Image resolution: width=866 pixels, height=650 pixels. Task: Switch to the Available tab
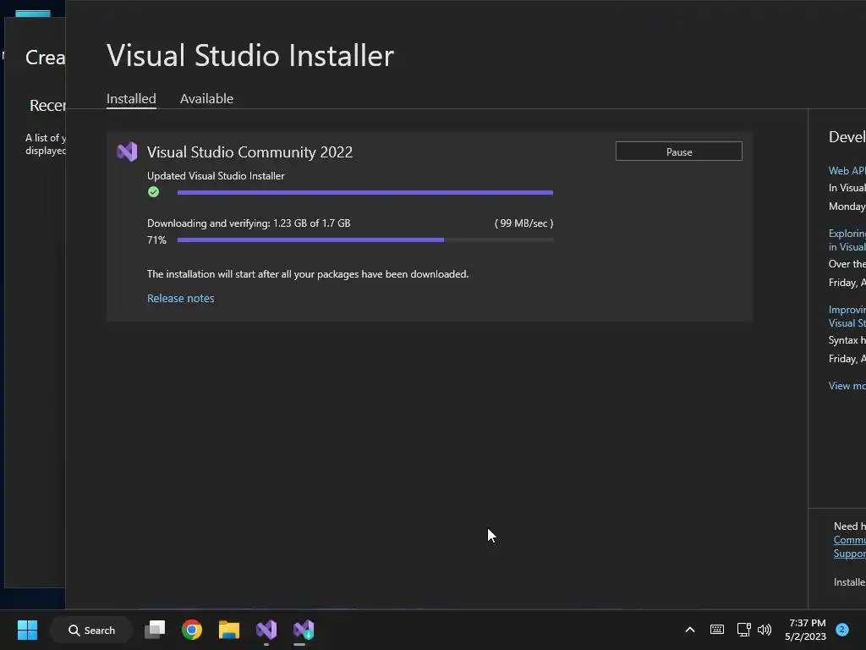pyautogui.click(x=206, y=99)
